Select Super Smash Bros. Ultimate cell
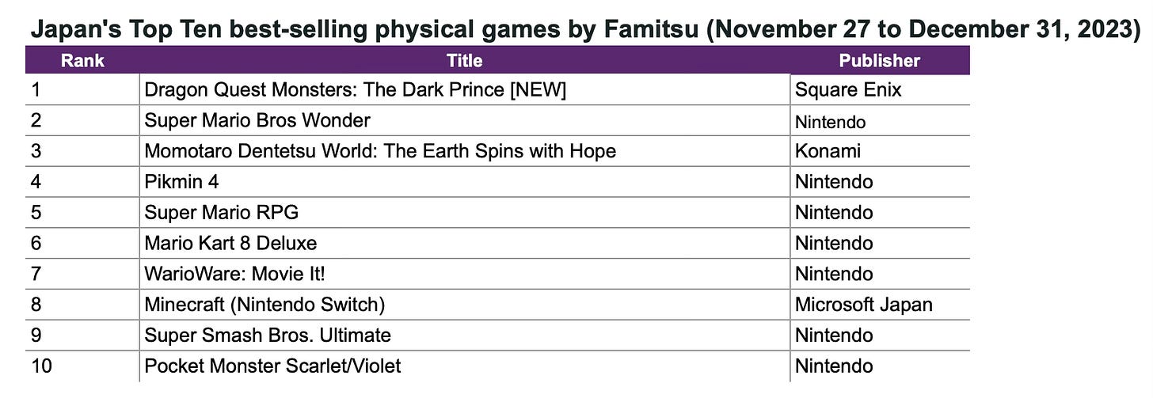Image resolution: width=1153 pixels, height=398 pixels. [x=268, y=335]
